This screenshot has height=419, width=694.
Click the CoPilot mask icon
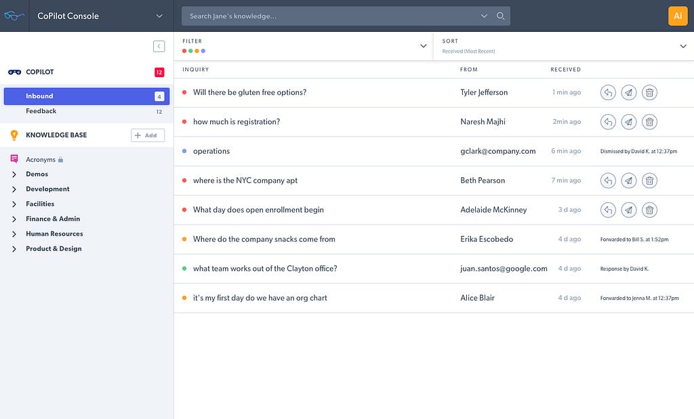pyautogui.click(x=15, y=72)
